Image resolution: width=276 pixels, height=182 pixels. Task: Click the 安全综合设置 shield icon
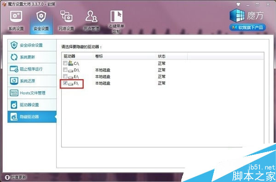14,45
